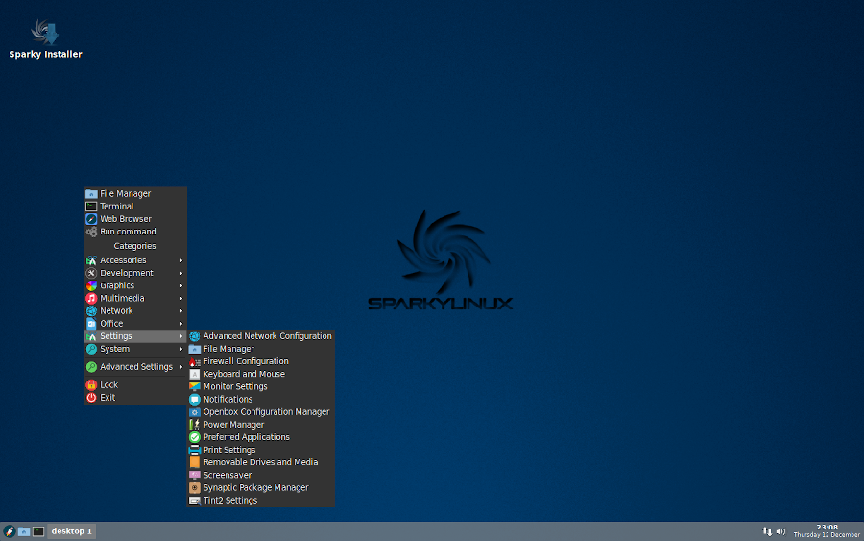Click the Notifications bubble icon
864x541 pixels.
[x=195, y=400]
